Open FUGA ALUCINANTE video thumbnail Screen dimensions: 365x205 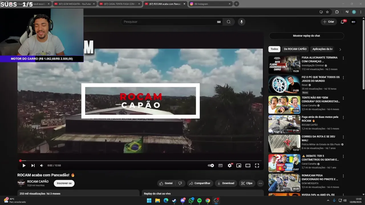coord(284,65)
